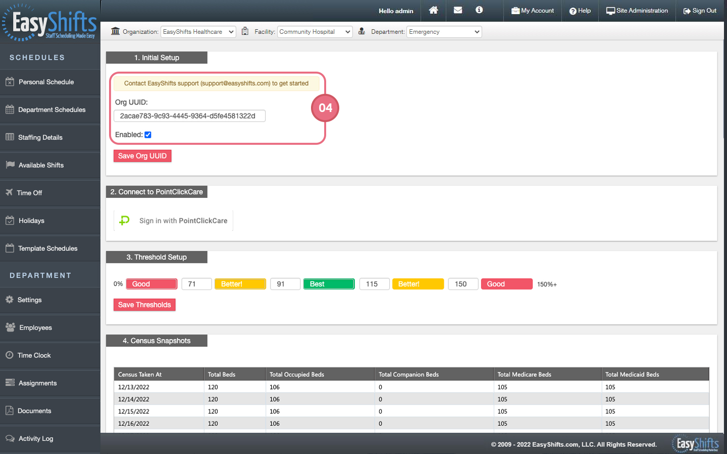Open the Help menu item

[x=580, y=11]
